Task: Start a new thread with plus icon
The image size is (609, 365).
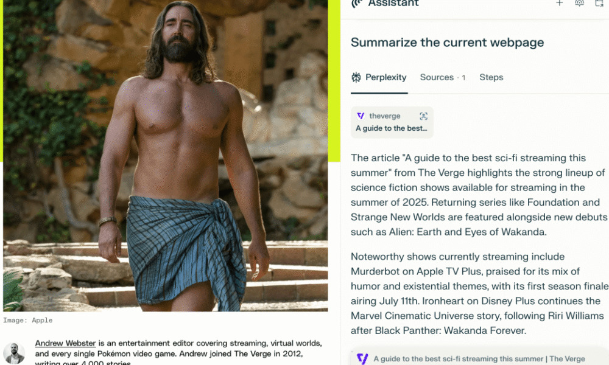Action: (559, 3)
